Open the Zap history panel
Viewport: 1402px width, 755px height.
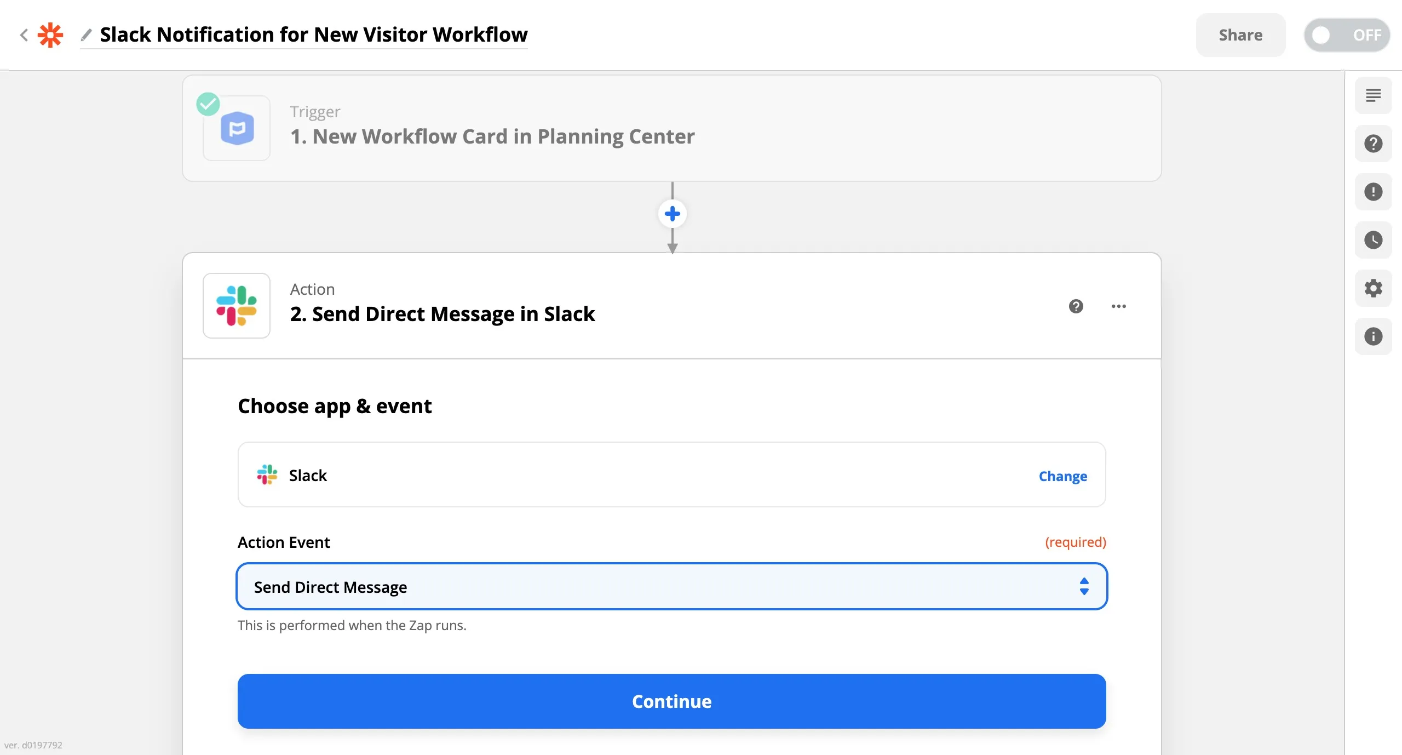coord(1374,240)
